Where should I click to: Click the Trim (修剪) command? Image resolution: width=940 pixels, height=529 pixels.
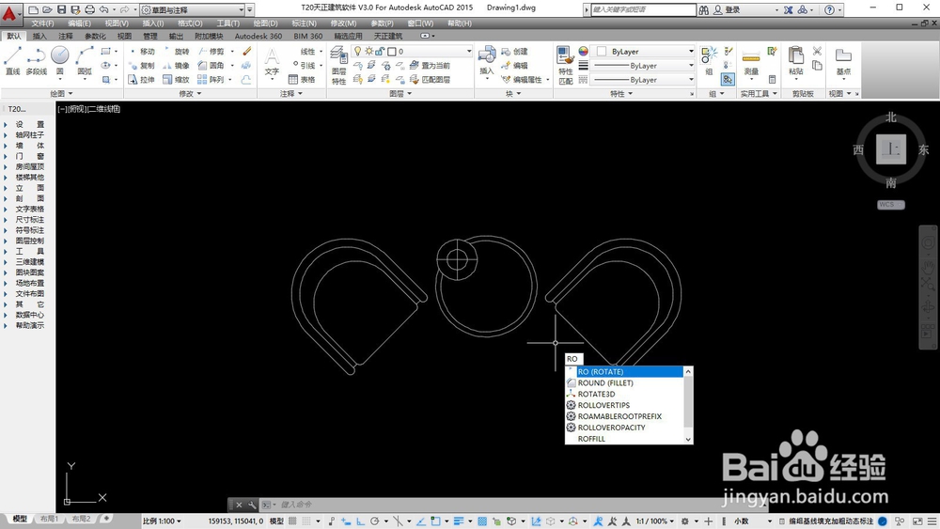pyautogui.click(x=211, y=52)
